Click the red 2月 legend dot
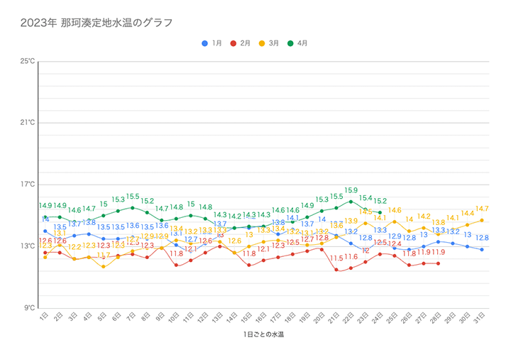Image resolution: width=511 pixels, height=345 pixels. pos(233,43)
